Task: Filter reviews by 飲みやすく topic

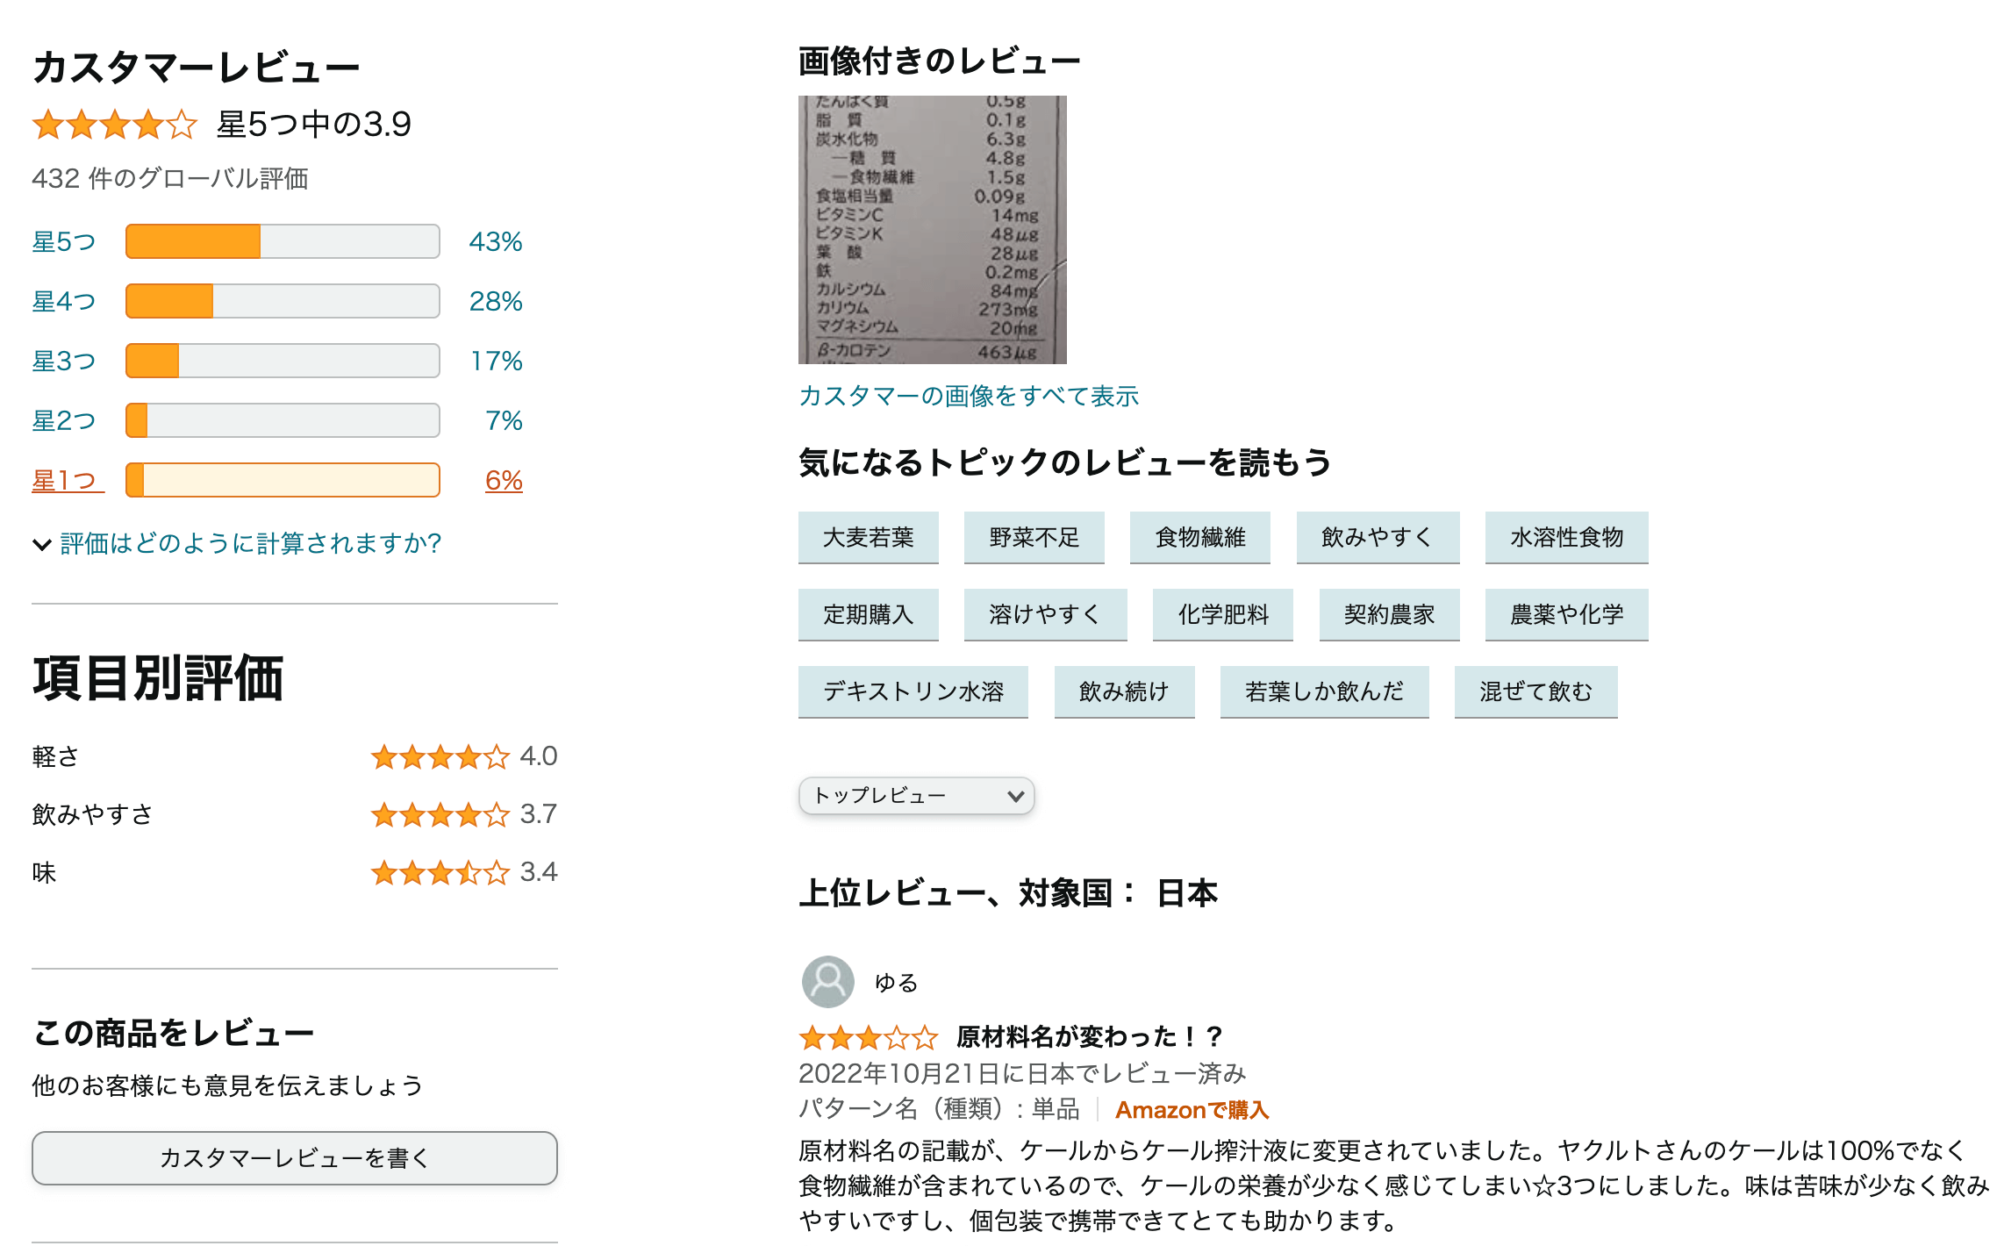Action: 1377,537
